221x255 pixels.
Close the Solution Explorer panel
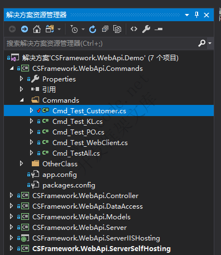pos(206,15)
